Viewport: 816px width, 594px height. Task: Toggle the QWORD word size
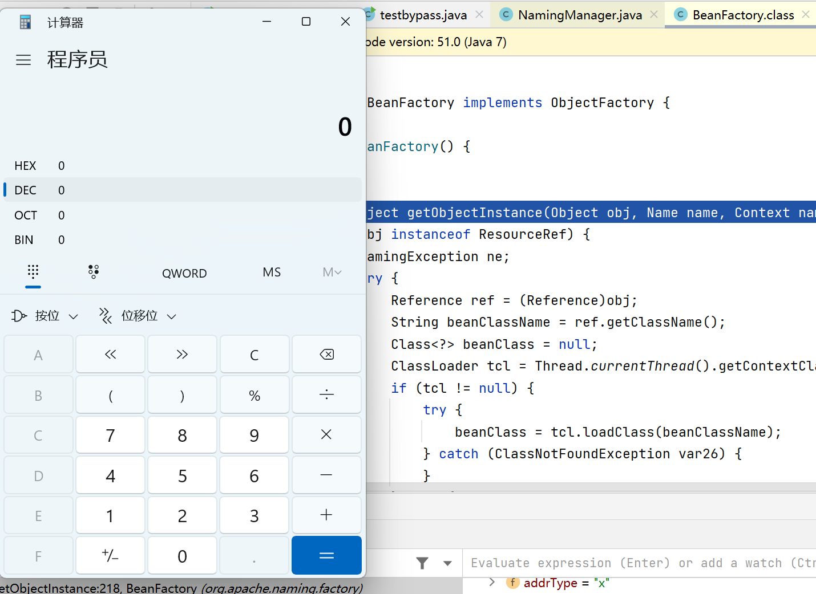coord(184,273)
